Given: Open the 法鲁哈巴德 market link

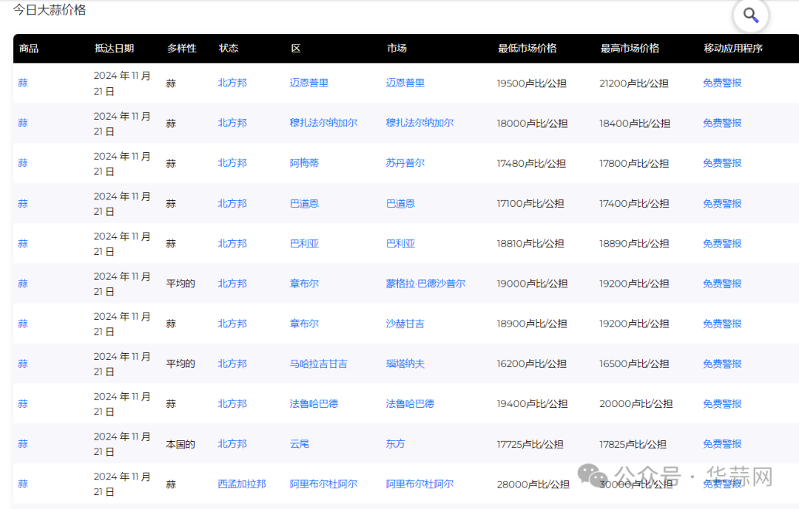Looking at the screenshot, I should 410,403.
